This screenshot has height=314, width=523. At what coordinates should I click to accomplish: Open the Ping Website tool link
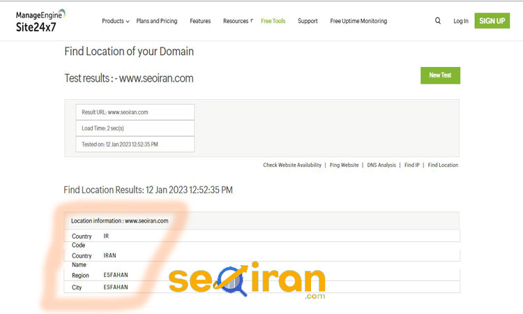pos(344,165)
